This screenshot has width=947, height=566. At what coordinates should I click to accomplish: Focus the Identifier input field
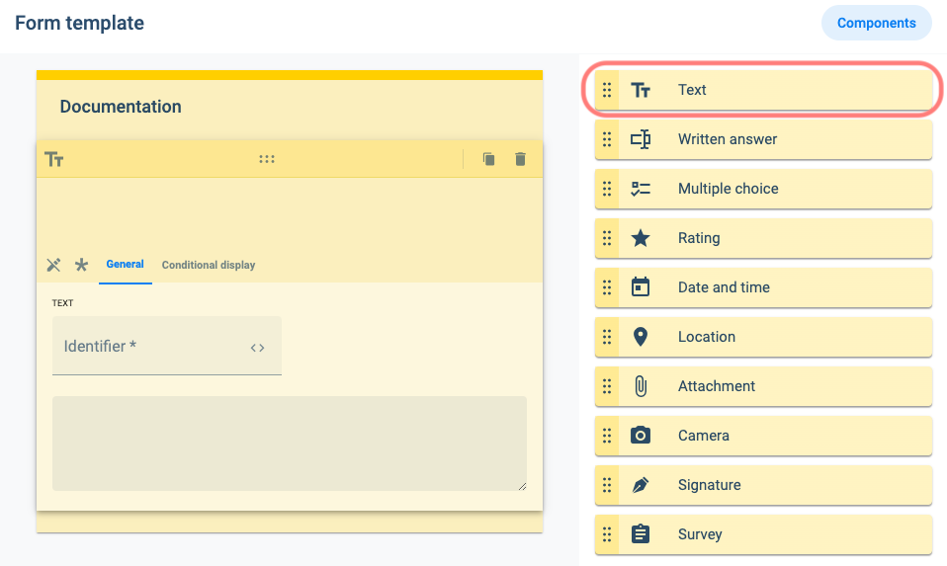click(x=167, y=346)
